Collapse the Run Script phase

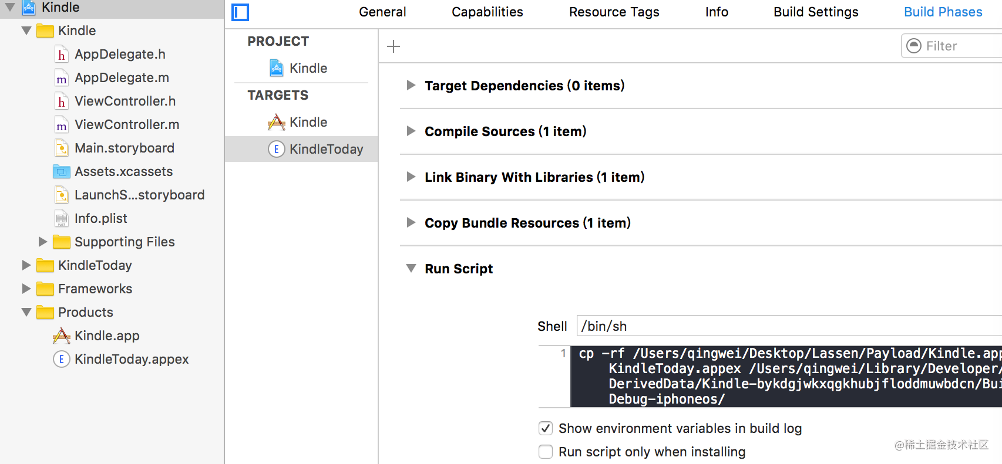click(x=411, y=269)
